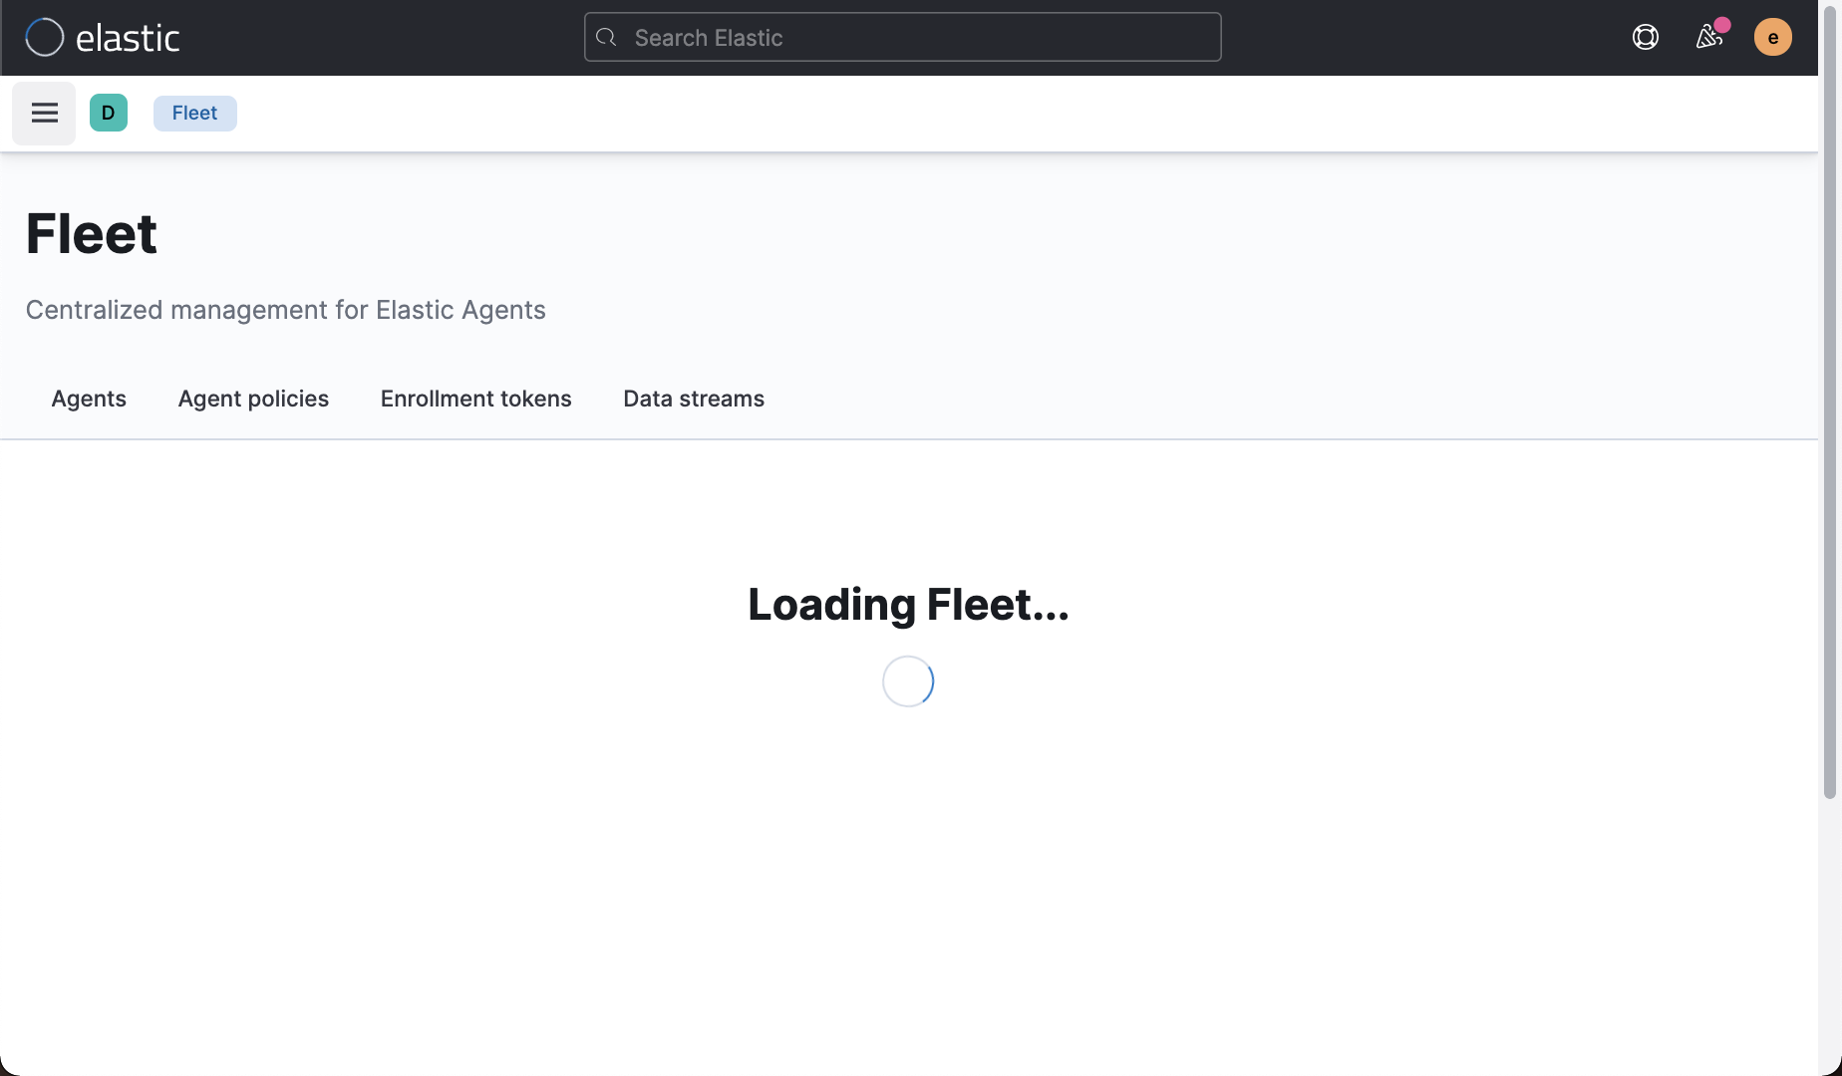This screenshot has height=1076, width=1842.
Task: Open the Enrollment tokens tab
Action: point(475,399)
